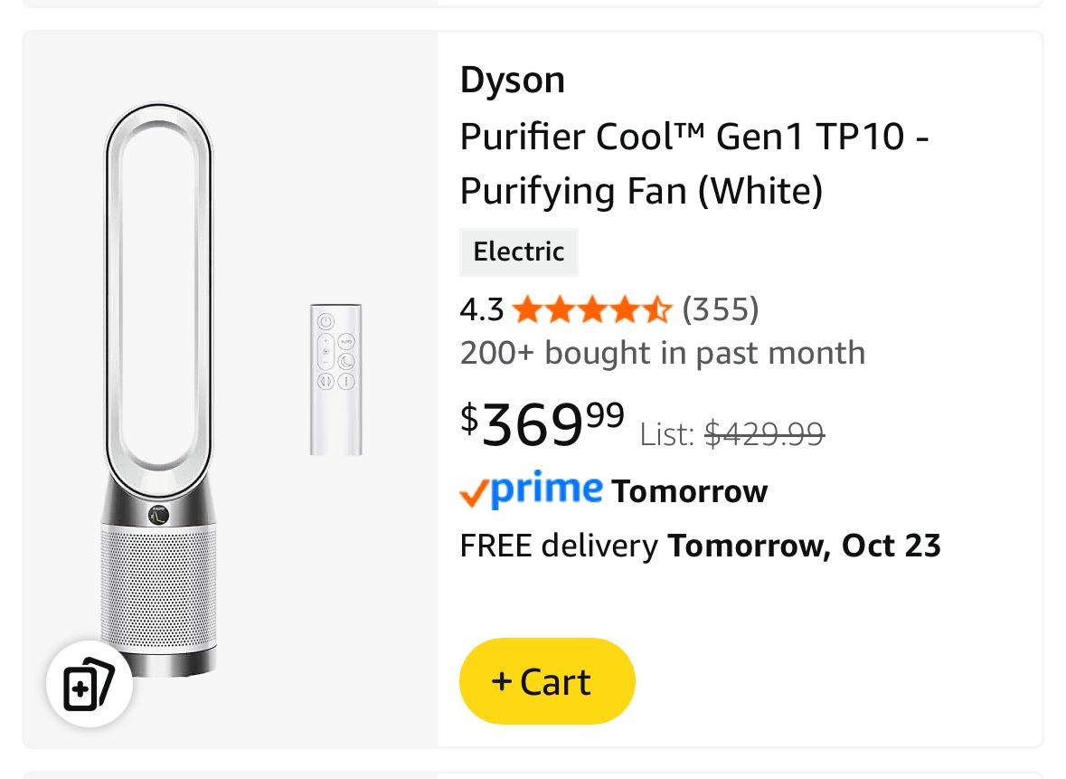Click the 4.3 rating value

[x=481, y=309]
